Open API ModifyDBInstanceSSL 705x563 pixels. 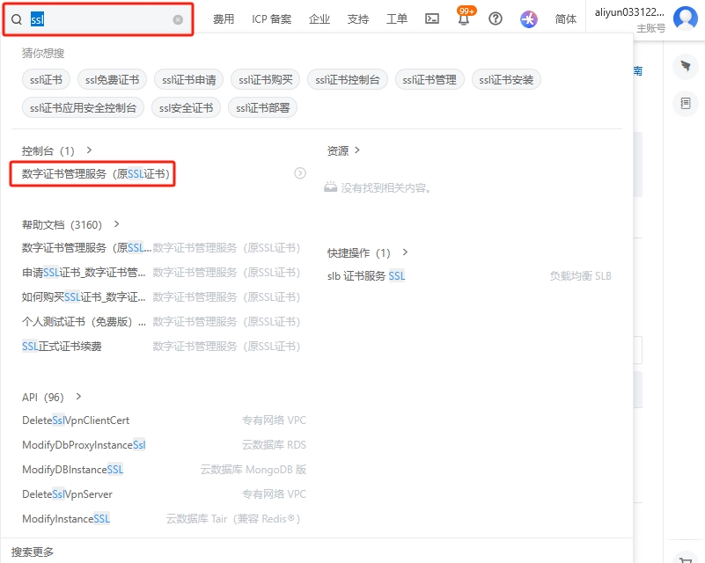72,470
